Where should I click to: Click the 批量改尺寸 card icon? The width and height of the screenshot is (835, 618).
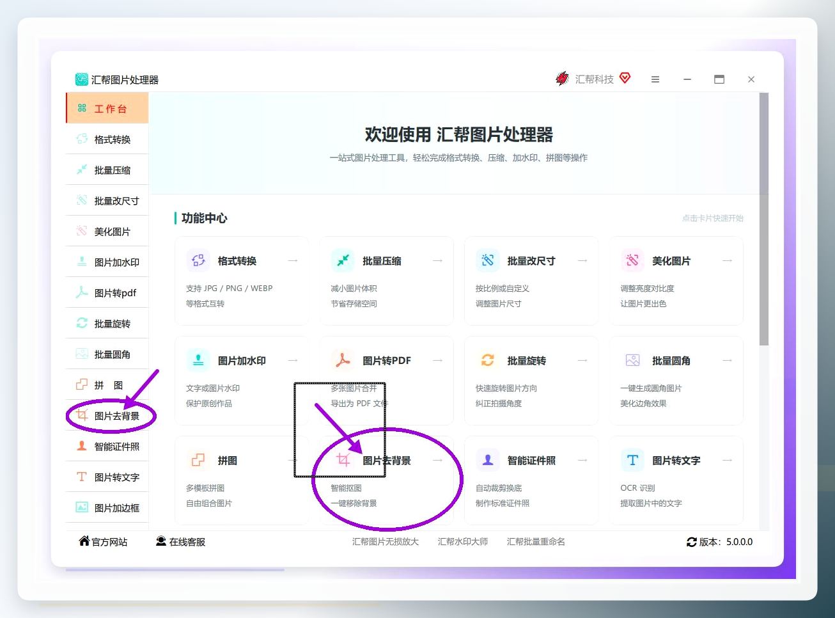click(x=488, y=260)
